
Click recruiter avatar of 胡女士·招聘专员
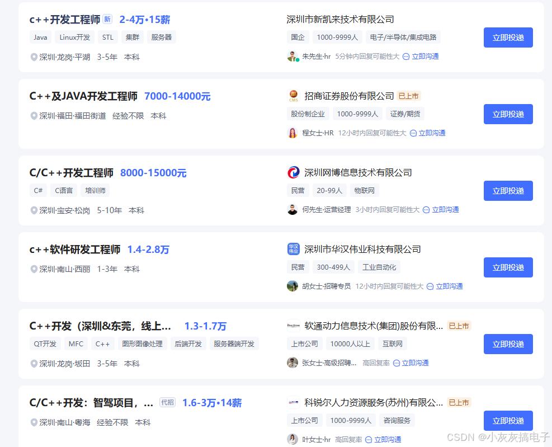292,286
